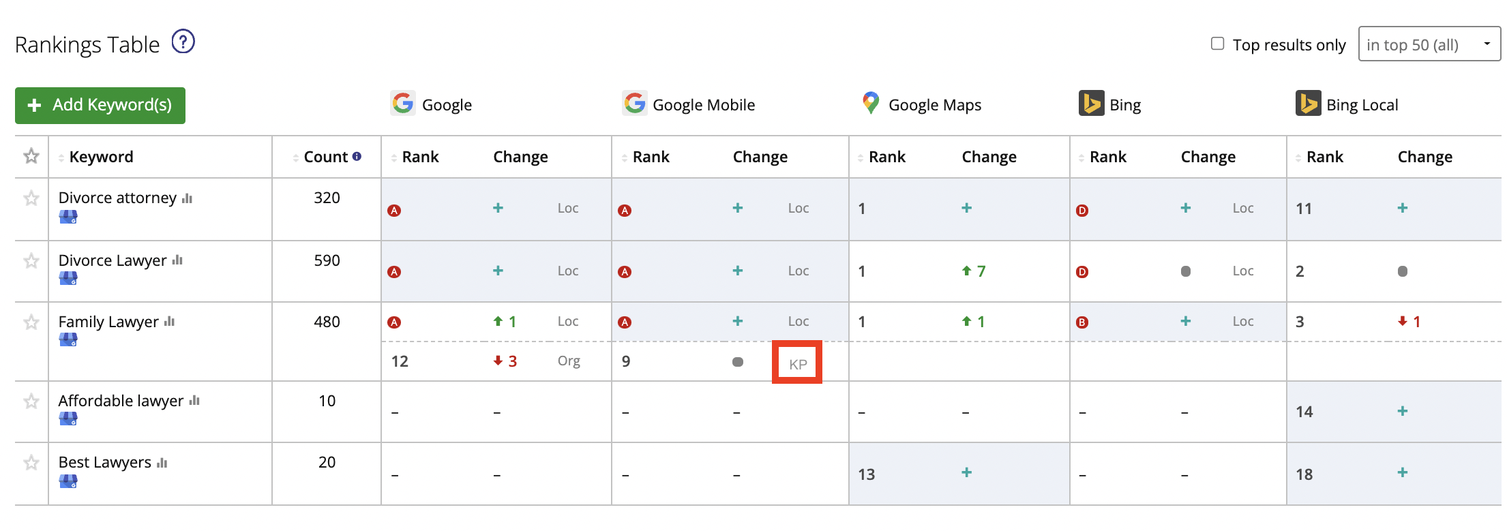This screenshot has width=1507, height=531.
Task: Click the Org label under Family Lawyer
Action: click(569, 361)
